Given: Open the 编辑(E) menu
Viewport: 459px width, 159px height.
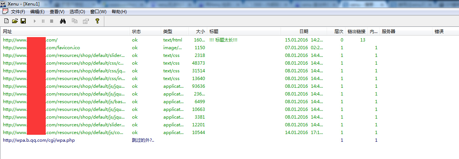Looking at the screenshot, I should [x=37, y=12].
